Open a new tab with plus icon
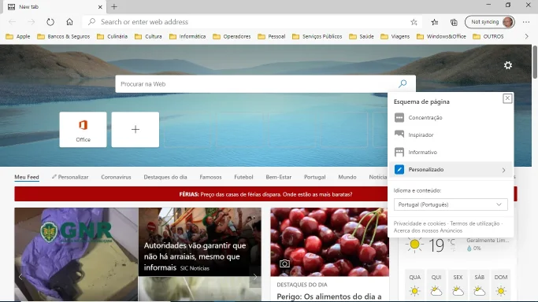538x302 pixels. [x=114, y=6]
